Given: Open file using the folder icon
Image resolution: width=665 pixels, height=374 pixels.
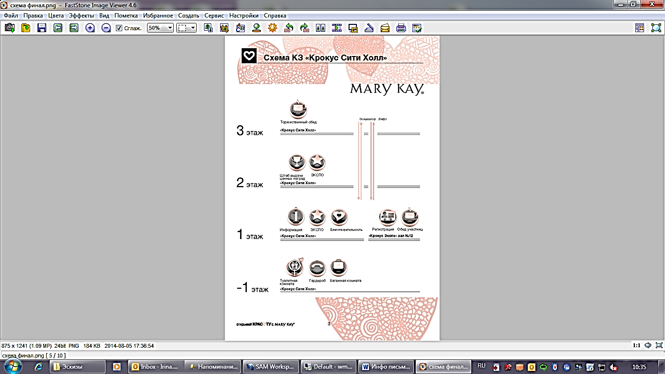Looking at the screenshot, I should pyautogui.click(x=25, y=28).
